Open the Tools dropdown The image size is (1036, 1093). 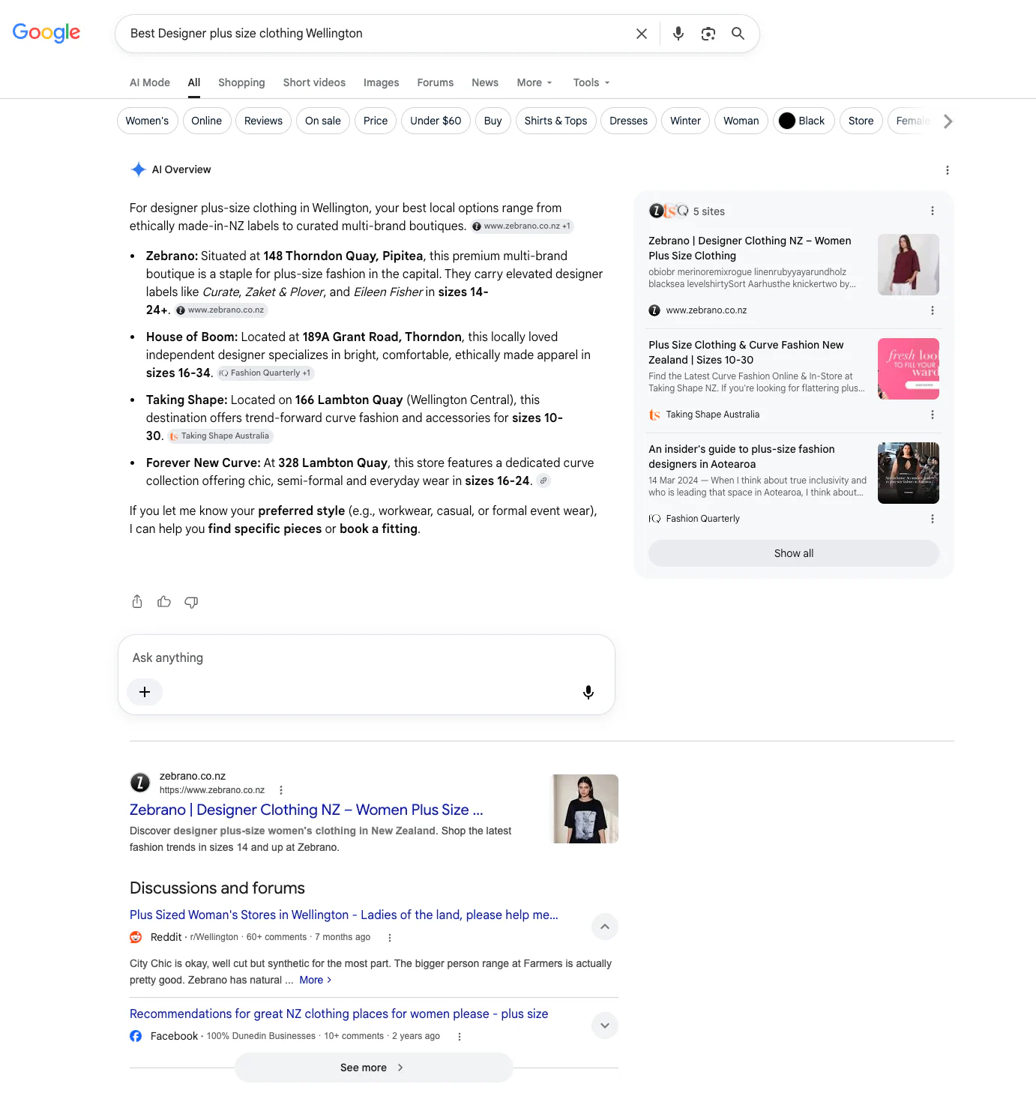tap(591, 82)
